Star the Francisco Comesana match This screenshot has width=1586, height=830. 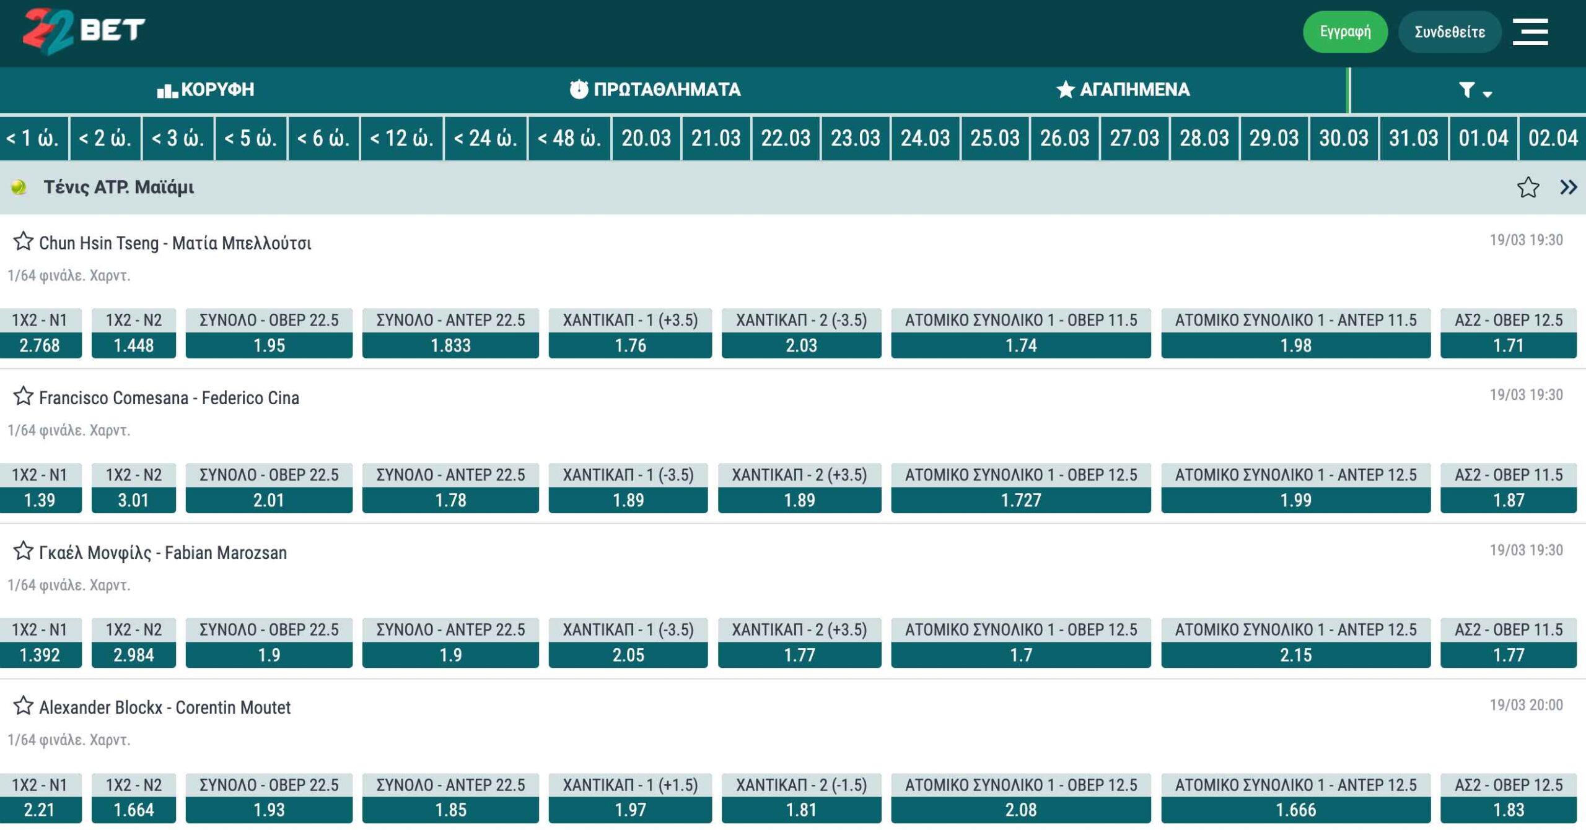(x=23, y=396)
